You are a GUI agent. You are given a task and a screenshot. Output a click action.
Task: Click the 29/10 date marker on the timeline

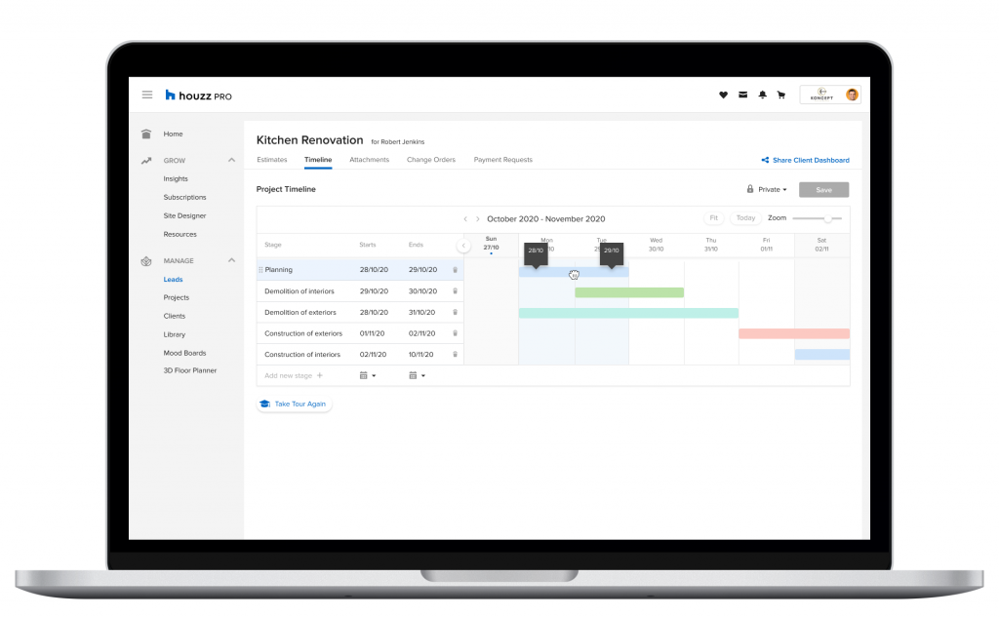tap(613, 251)
